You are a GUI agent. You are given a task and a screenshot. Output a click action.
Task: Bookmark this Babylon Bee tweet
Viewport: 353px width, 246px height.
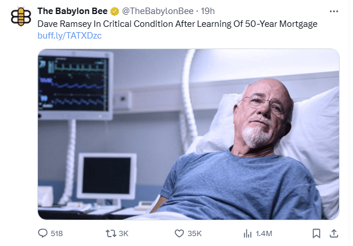316,233
